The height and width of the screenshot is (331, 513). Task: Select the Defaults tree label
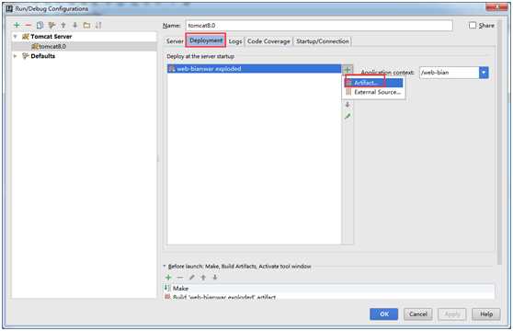pyautogui.click(x=42, y=56)
